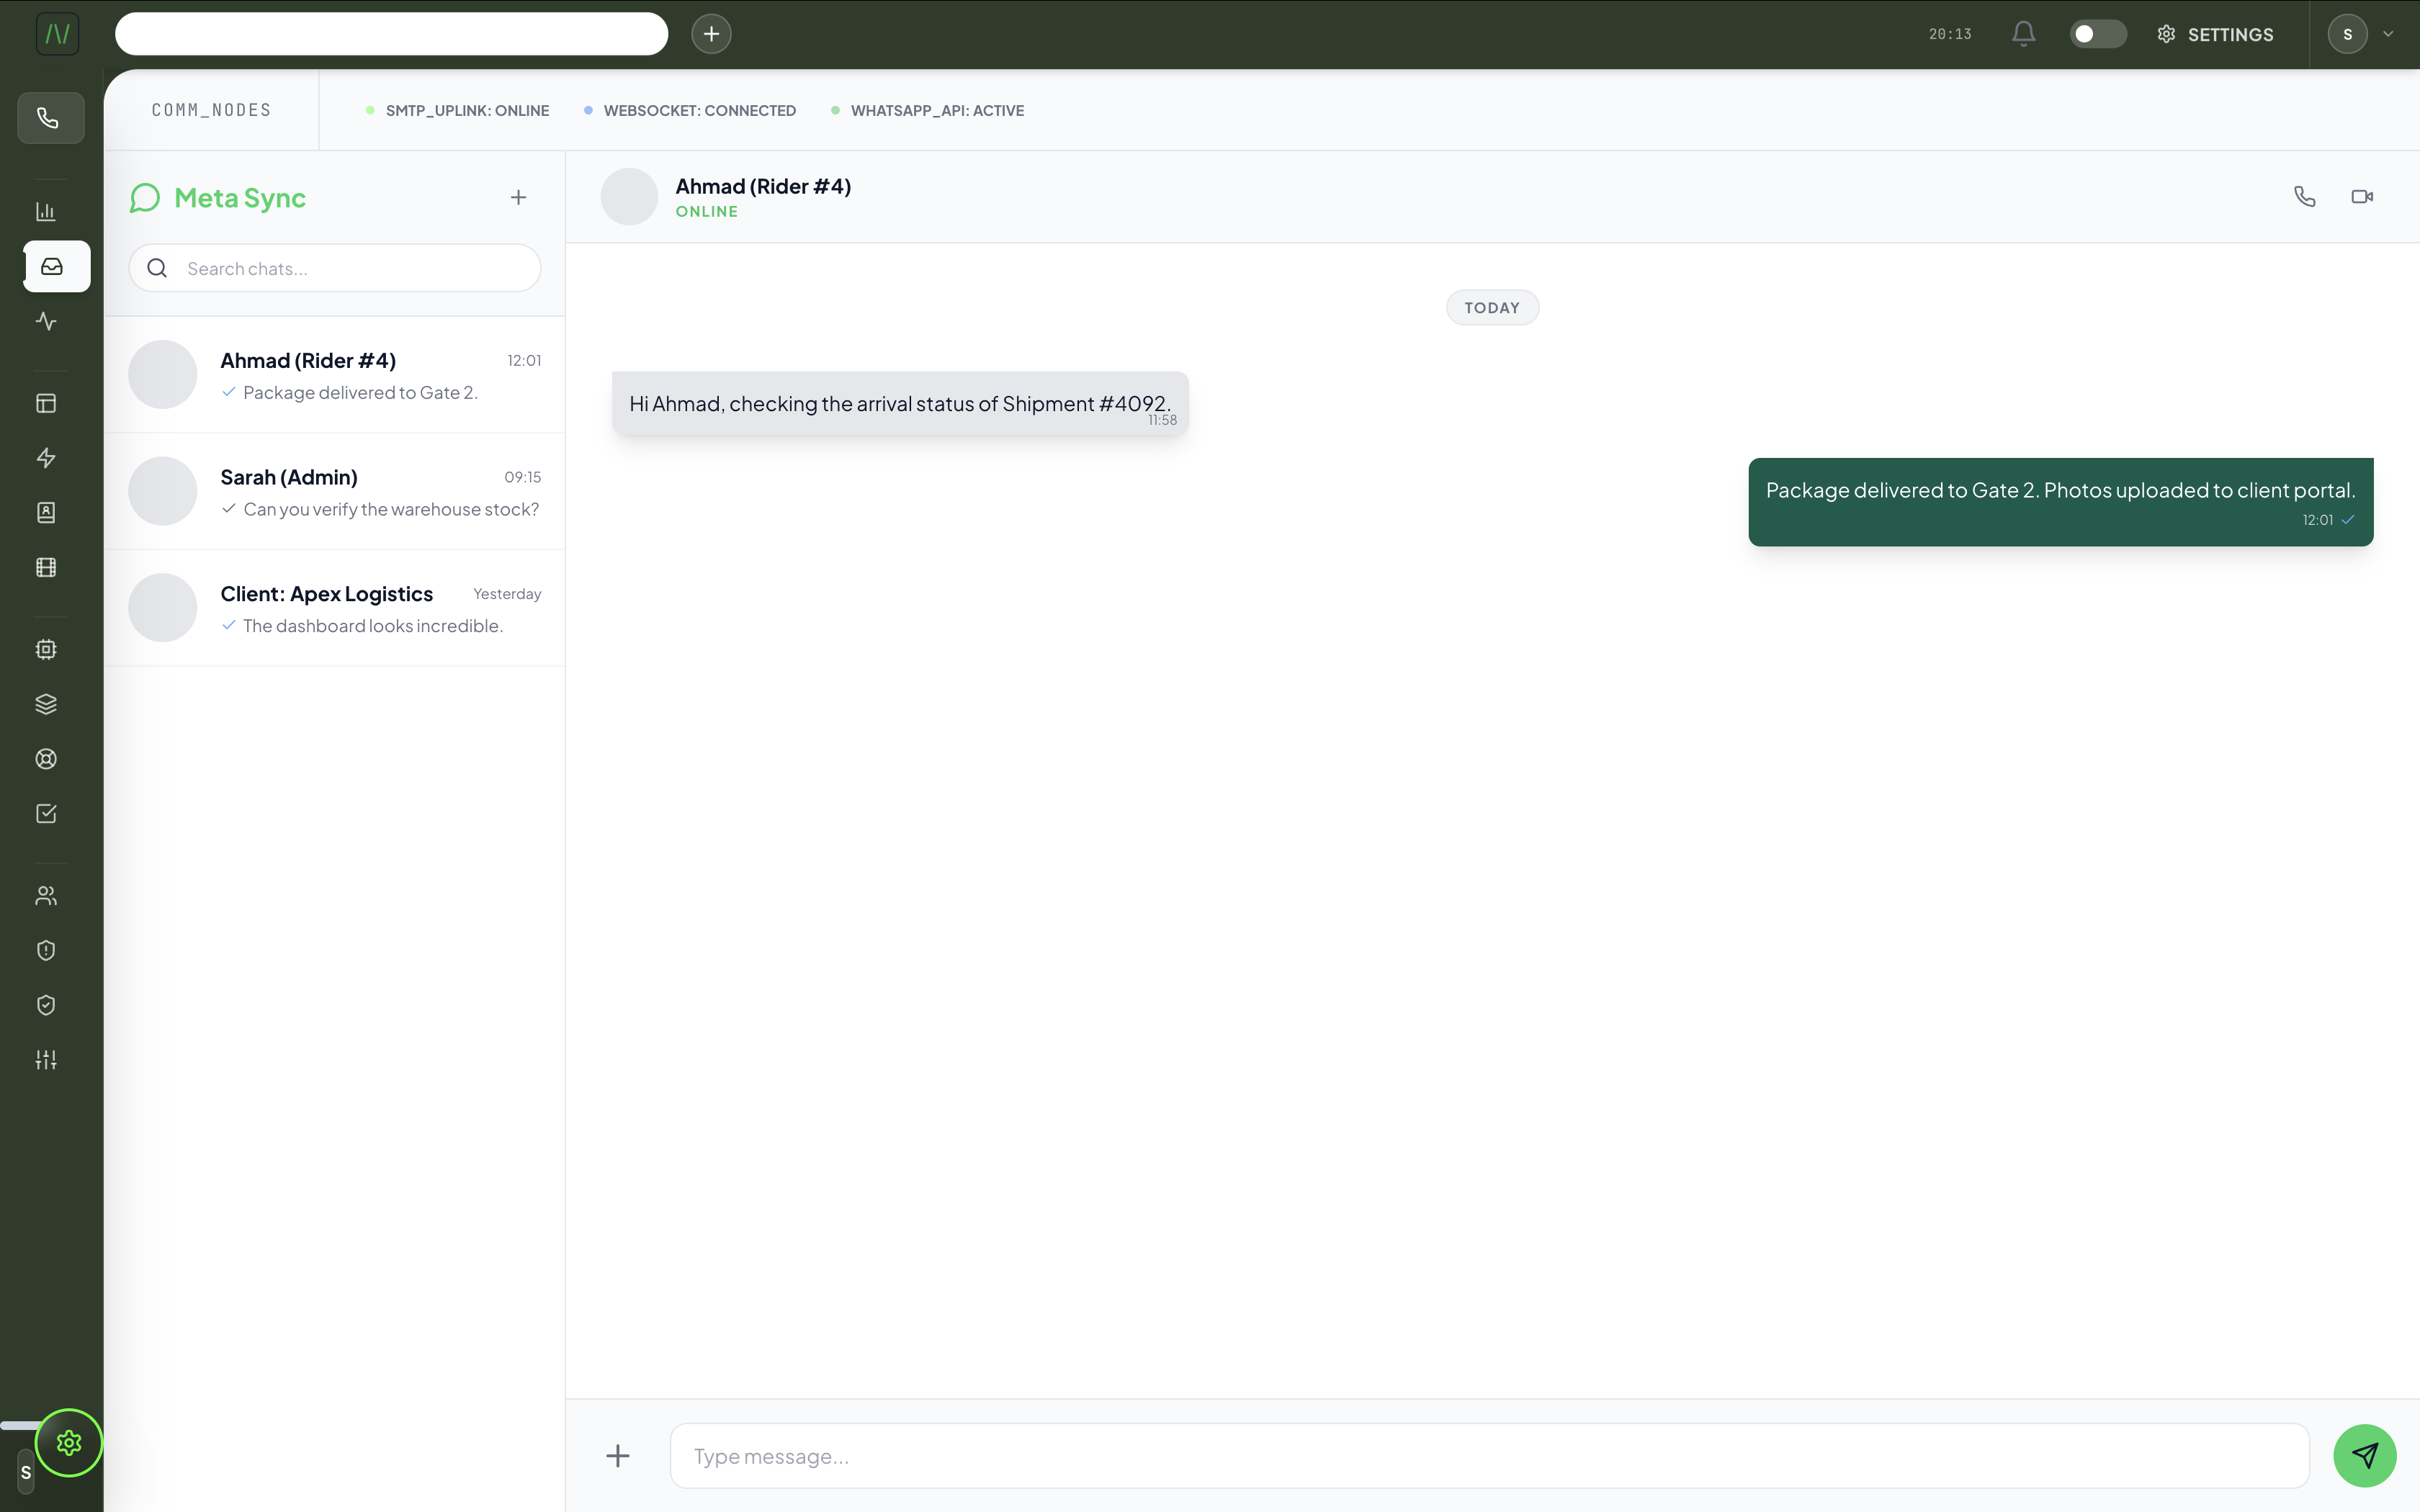Click the green send message button

tap(2364, 1455)
